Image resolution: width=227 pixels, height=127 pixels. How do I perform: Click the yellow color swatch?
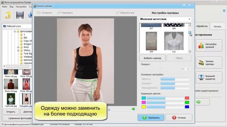click(x=144, y=107)
